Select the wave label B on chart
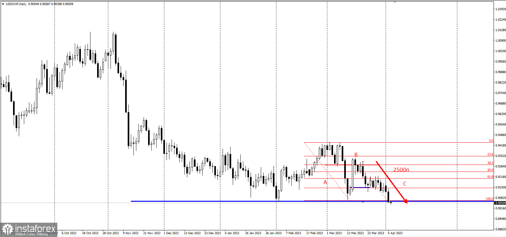 (356, 155)
